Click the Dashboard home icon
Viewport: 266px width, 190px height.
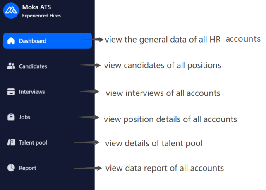point(11,41)
